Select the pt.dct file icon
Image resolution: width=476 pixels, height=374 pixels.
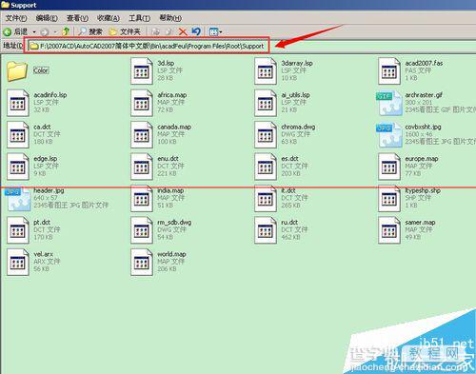pos(18,230)
